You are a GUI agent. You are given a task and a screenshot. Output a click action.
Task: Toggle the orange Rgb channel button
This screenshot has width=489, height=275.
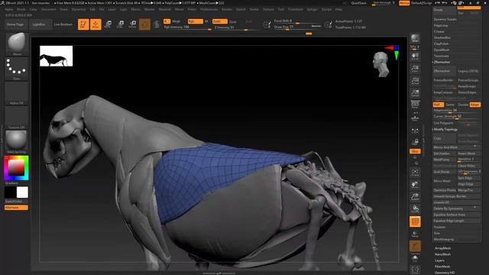coord(196,21)
